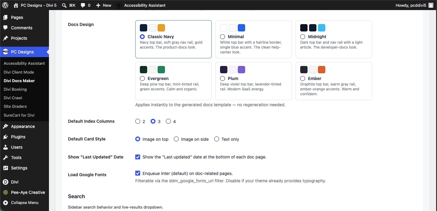Click the gold swatch in Classic Navy
437x211 pixels.
click(161, 28)
